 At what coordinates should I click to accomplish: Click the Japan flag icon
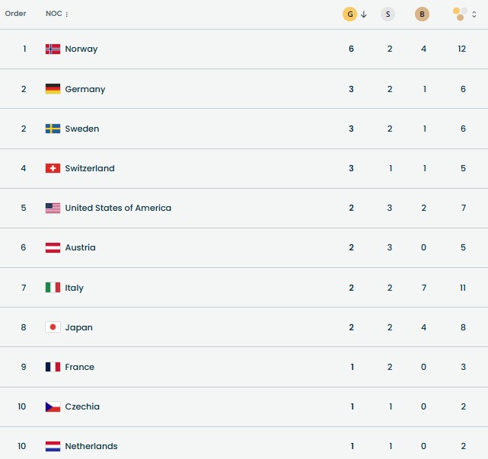53,327
